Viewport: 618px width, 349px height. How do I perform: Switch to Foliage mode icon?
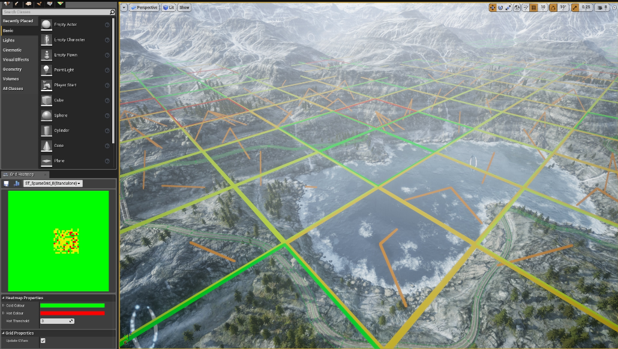pyautogui.click(x=39, y=4)
